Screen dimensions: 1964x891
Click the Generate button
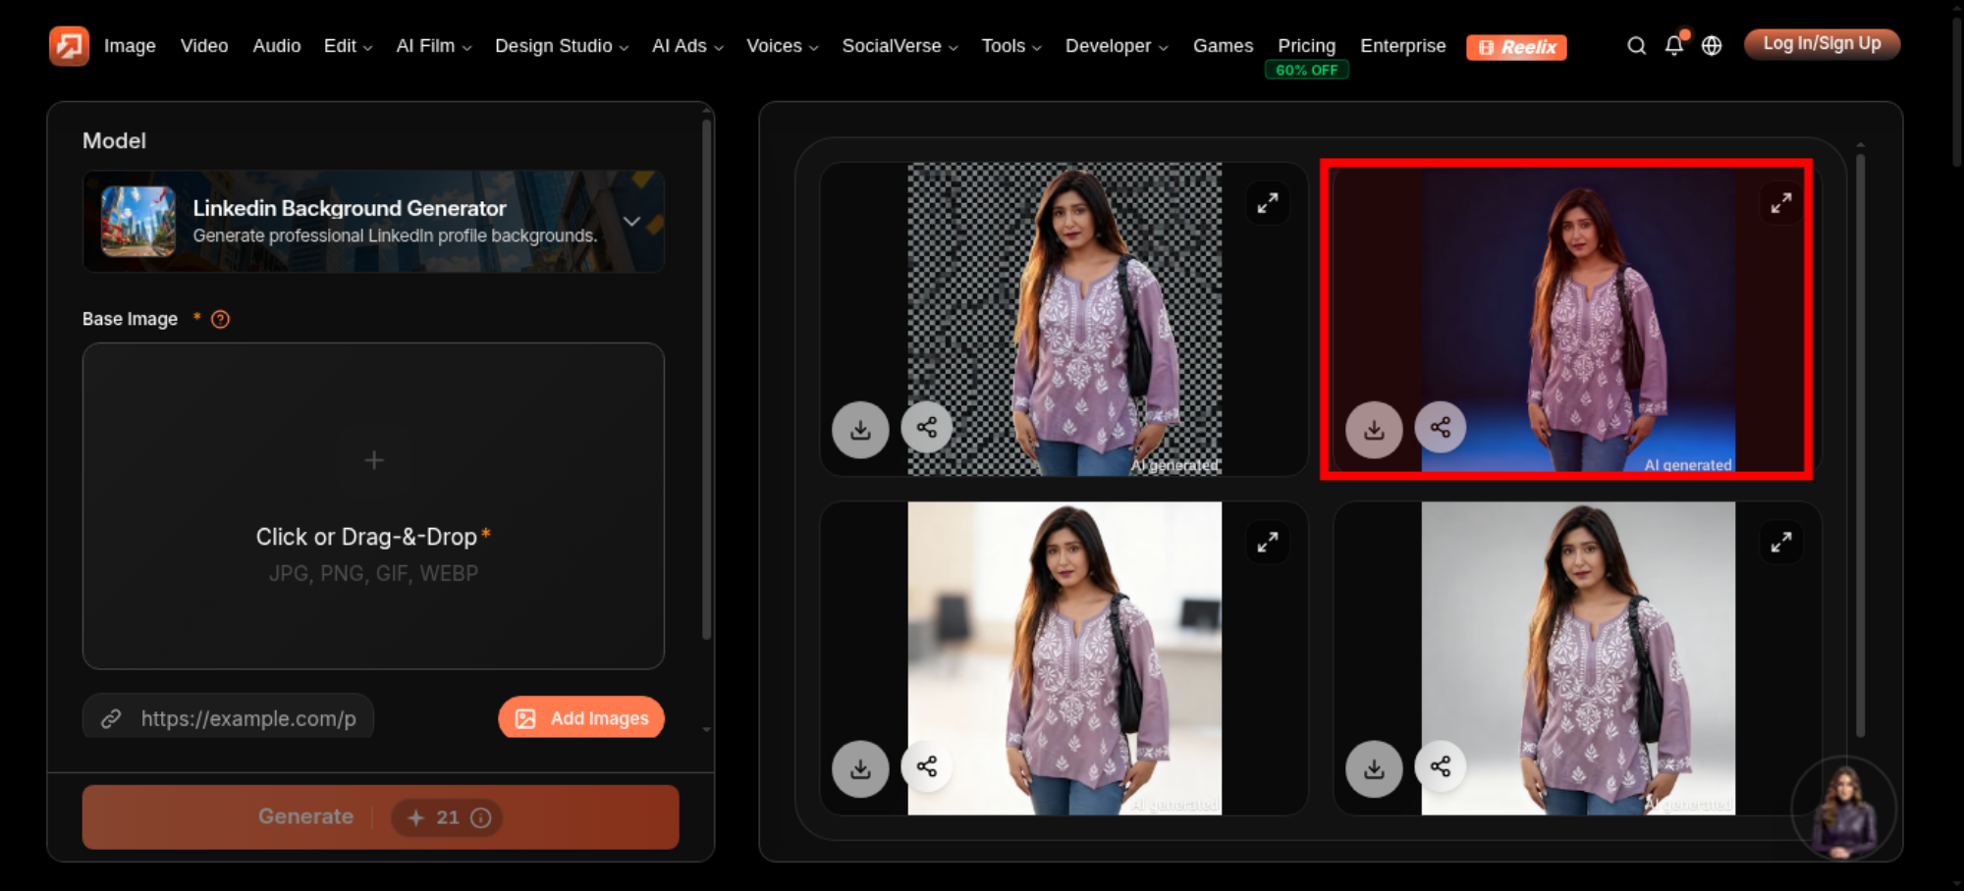click(x=381, y=816)
